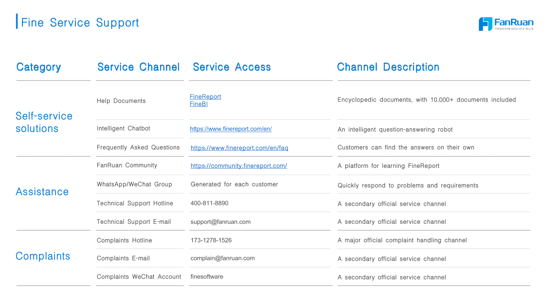Image resolution: width=548 pixels, height=304 pixels.
Task: Click the 'Service Channel' column header
Action: coord(138,67)
